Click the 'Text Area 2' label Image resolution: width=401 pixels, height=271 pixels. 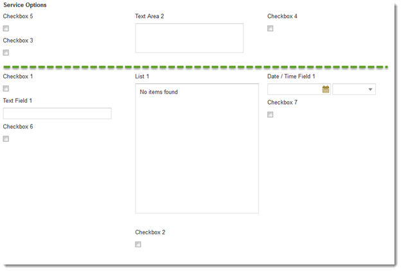(x=149, y=16)
